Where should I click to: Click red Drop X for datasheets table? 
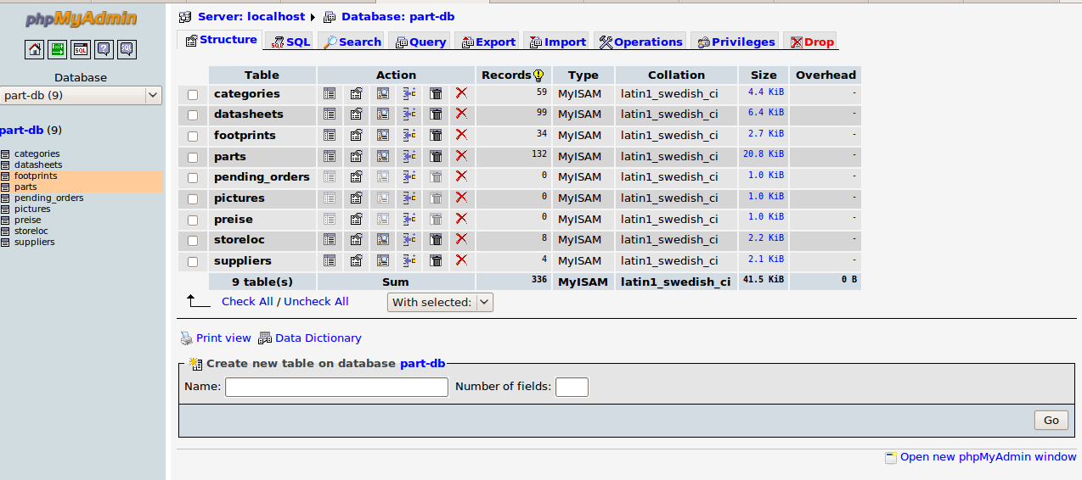pyautogui.click(x=461, y=114)
